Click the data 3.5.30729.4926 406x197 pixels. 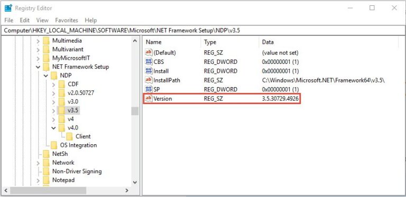(x=280, y=98)
